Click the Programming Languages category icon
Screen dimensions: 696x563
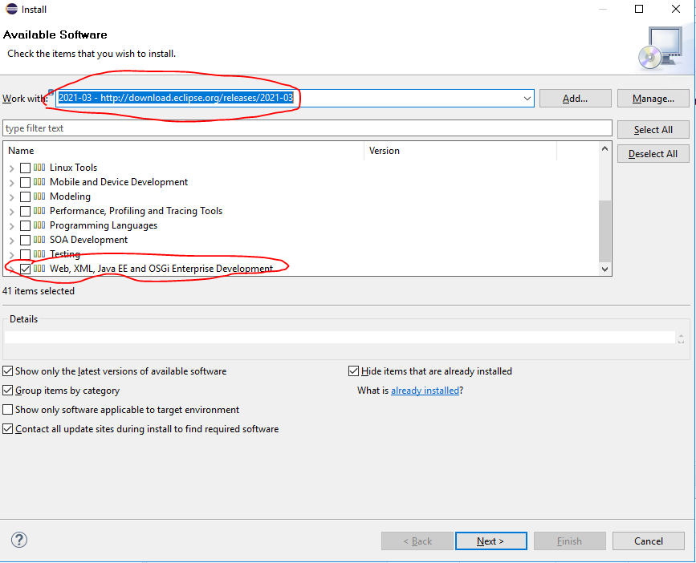coord(39,225)
